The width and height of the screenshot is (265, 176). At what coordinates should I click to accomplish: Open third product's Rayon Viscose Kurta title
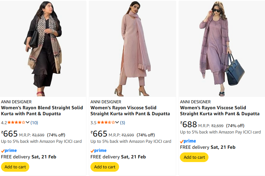(x=219, y=111)
